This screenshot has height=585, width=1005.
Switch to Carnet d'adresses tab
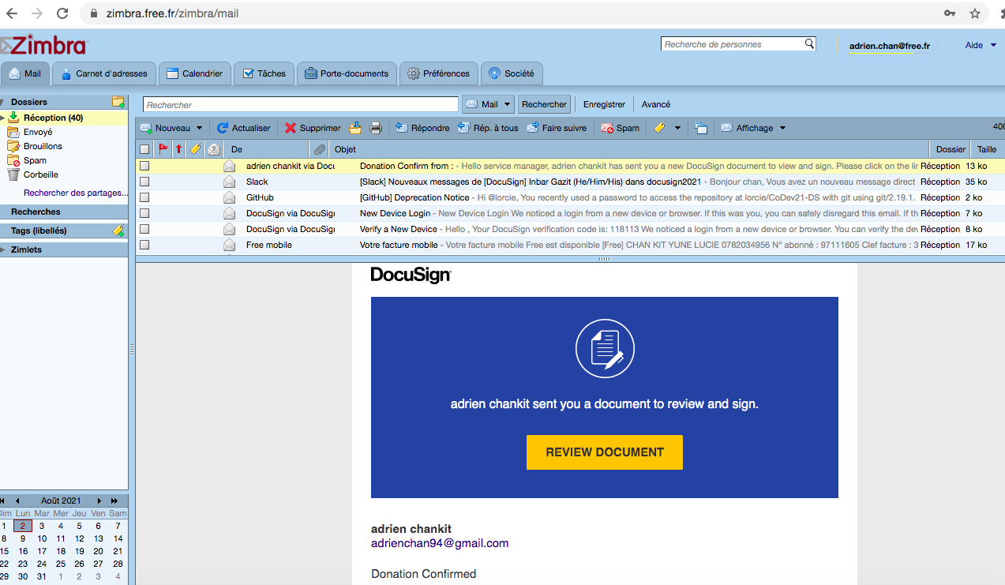[103, 73]
